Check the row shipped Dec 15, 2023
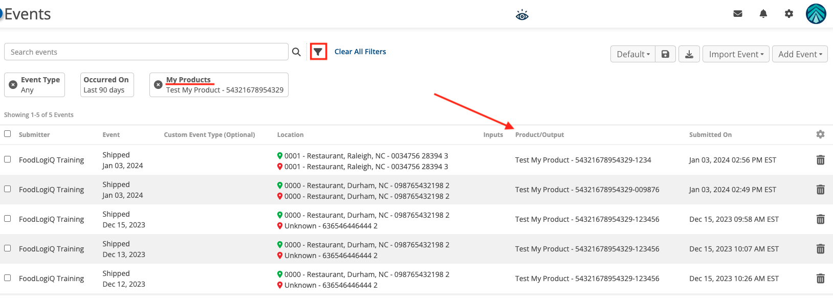The image size is (833, 300). [x=7, y=219]
